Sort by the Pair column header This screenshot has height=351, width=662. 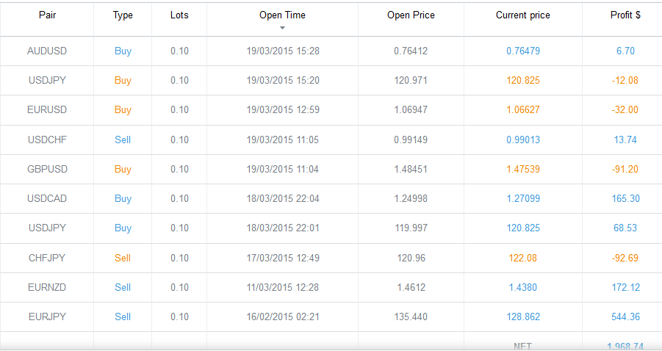(x=47, y=15)
